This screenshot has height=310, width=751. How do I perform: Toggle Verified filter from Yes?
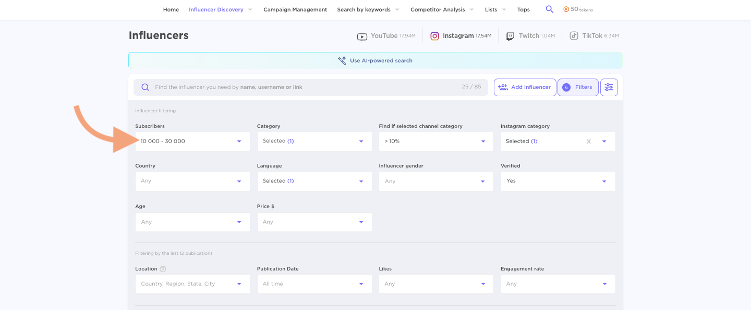coord(558,180)
